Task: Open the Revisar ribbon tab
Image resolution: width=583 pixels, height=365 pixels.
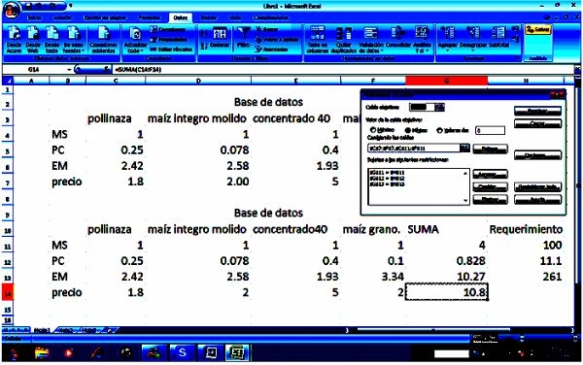Action: 209,17
